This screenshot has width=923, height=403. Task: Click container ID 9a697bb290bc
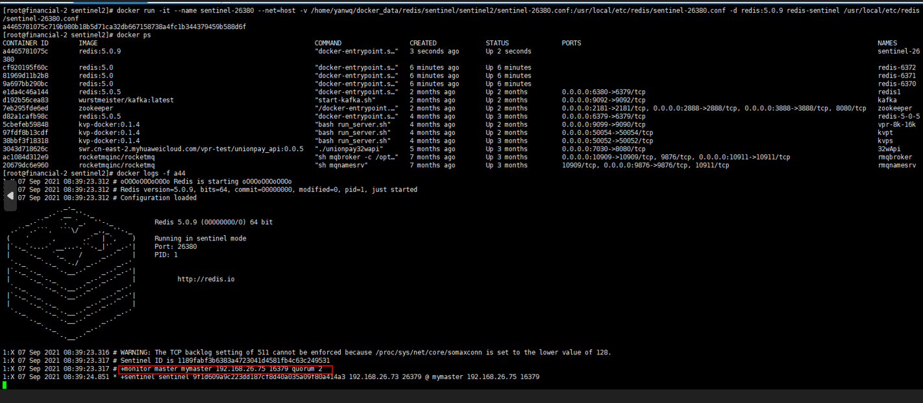[x=25, y=84]
